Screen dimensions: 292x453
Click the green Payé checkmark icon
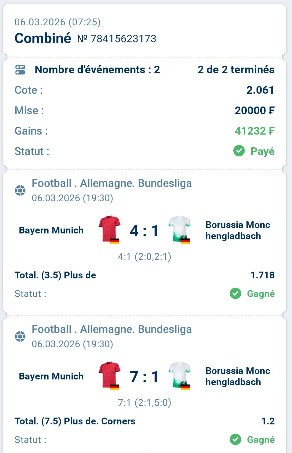[239, 151]
